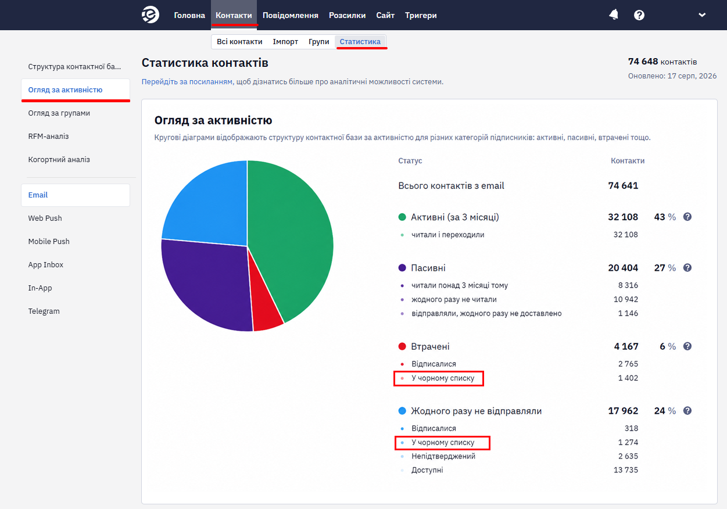Image resolution: width=727 pixels, height=509 pixels.
Task: Follow the Перейдіть за посиланням link
Action: click(187, 82)
